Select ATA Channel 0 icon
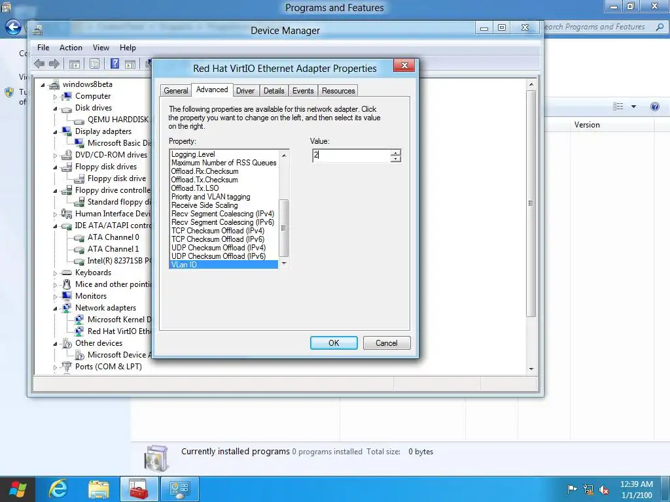The width and height of the screenshot is (670, 502). [79, 238]
